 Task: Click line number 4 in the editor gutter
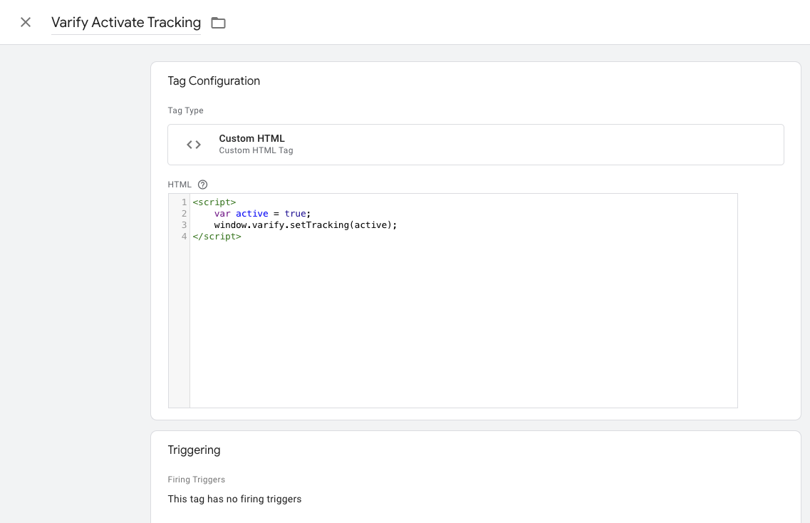(x=184, y=236)
